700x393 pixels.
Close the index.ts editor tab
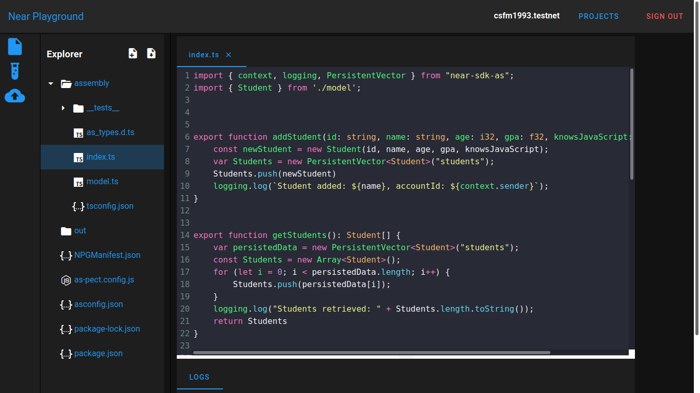(229, 55)
